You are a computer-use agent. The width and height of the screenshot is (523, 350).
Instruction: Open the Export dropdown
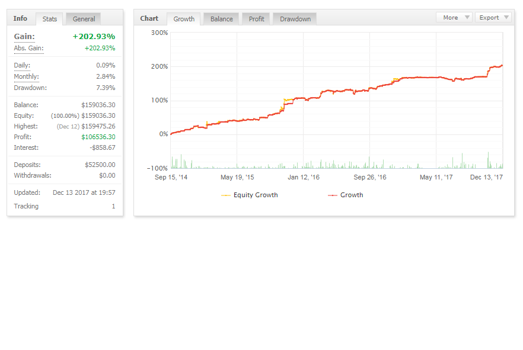click(493, 17)
